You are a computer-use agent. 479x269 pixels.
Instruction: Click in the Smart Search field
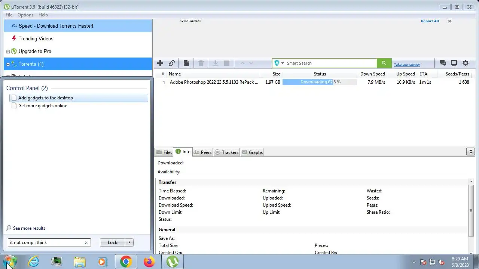(331, 63)
